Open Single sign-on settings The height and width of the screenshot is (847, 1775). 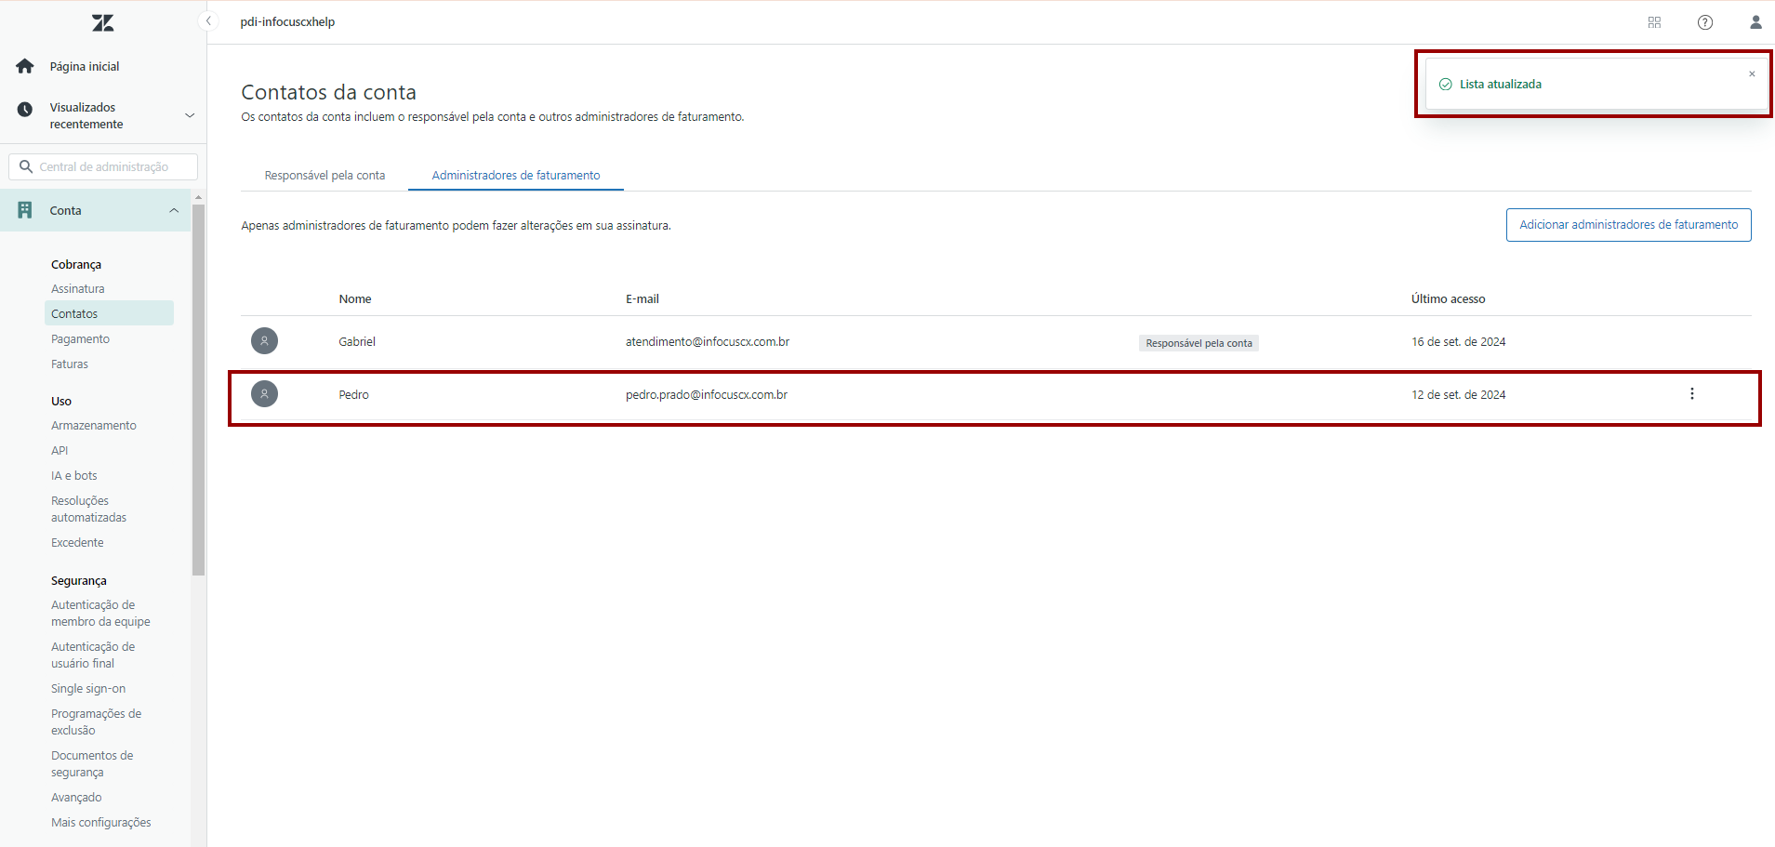(x=88, y=689)
